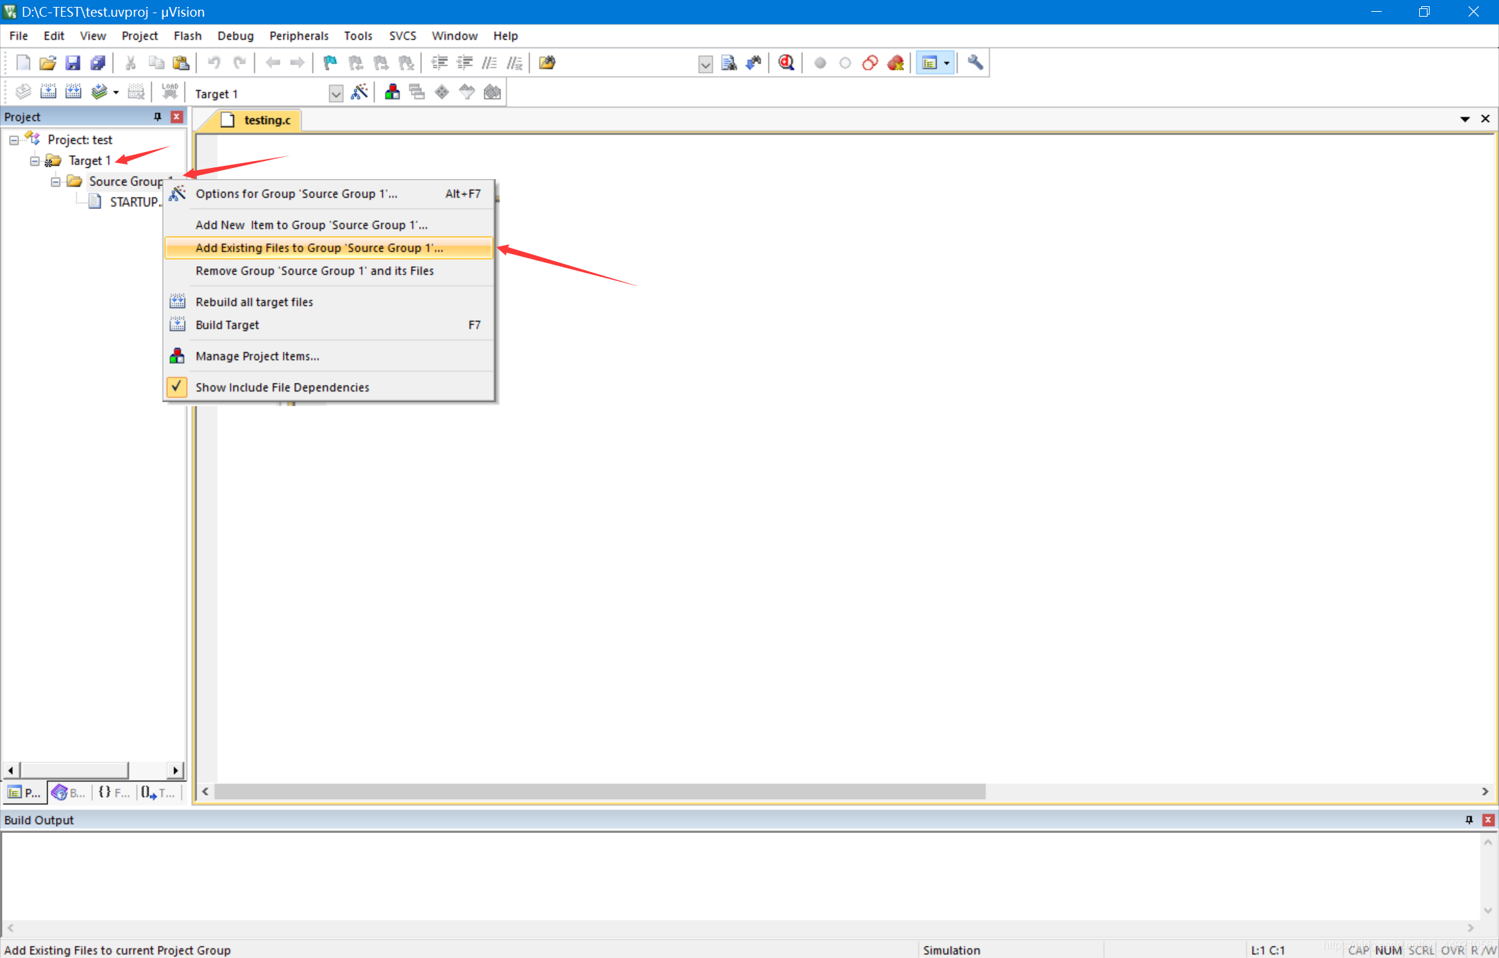Toggle pin on Project panel
Screen dimensions: 1499x958
click(158, 117)
